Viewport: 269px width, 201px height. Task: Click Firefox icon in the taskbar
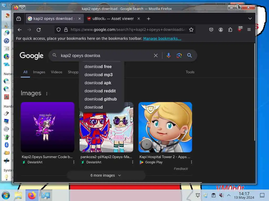[x=32, y=195]
